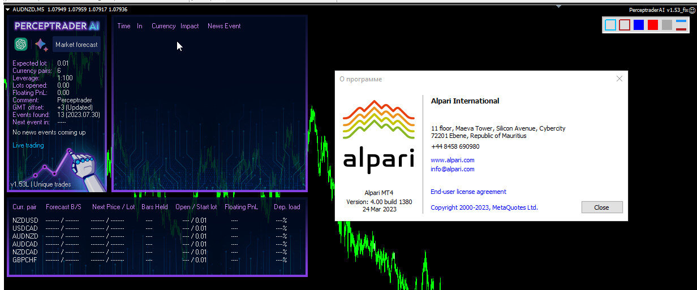Pick the solid blue swatch
The height and width of the screenshot is (290, 697).
click(x=639, y=25)
